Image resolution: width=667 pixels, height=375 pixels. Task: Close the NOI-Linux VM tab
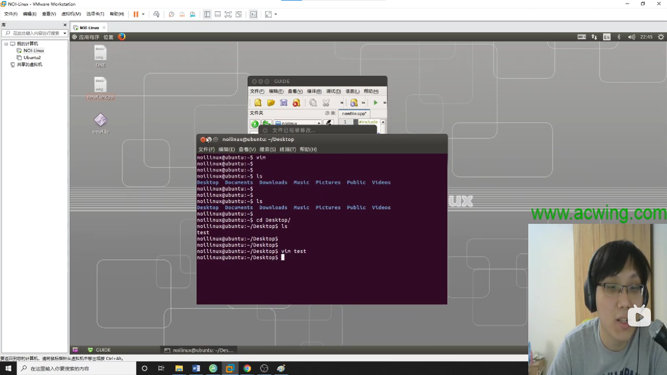[x=104, y=28]
